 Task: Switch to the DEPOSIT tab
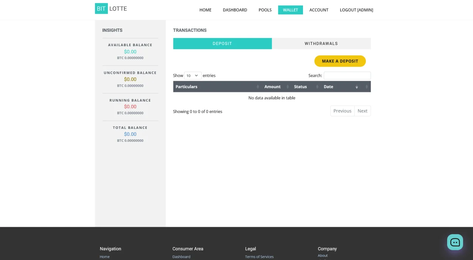click(x=222, y=44)
